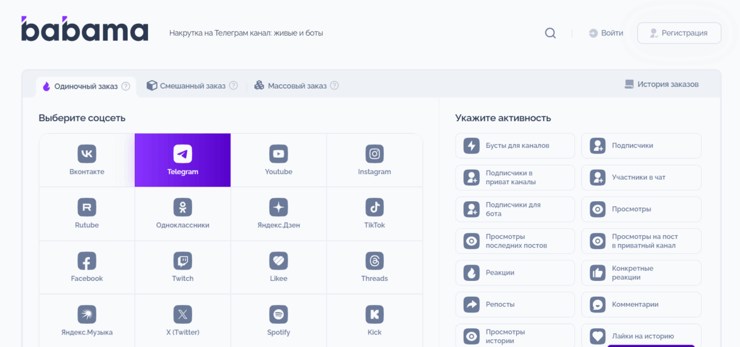Image resolution: width=740 pixels, height=347 pixels.
Task: Select the Rutube network tile
Action: tap(87, 214)
